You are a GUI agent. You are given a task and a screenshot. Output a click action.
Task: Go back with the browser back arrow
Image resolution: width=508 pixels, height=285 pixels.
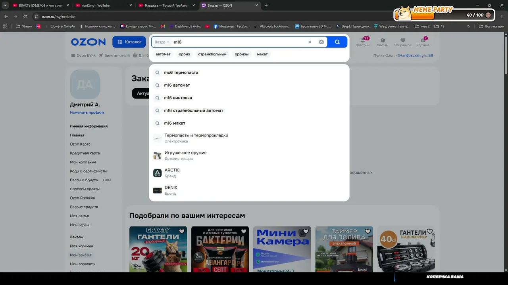tap(6, 17)
